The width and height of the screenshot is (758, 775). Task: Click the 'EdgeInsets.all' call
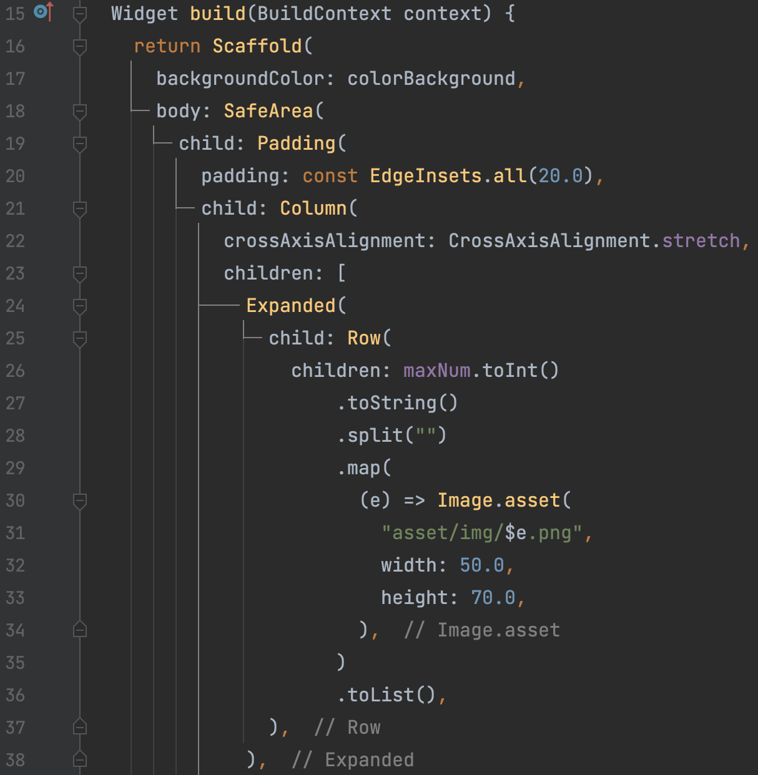(448, 176)
